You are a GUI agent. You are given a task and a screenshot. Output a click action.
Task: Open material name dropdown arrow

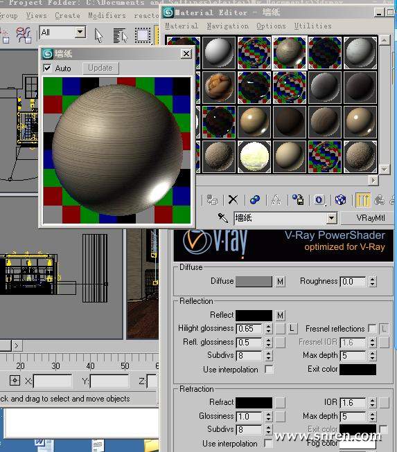(x=331, y=218)
